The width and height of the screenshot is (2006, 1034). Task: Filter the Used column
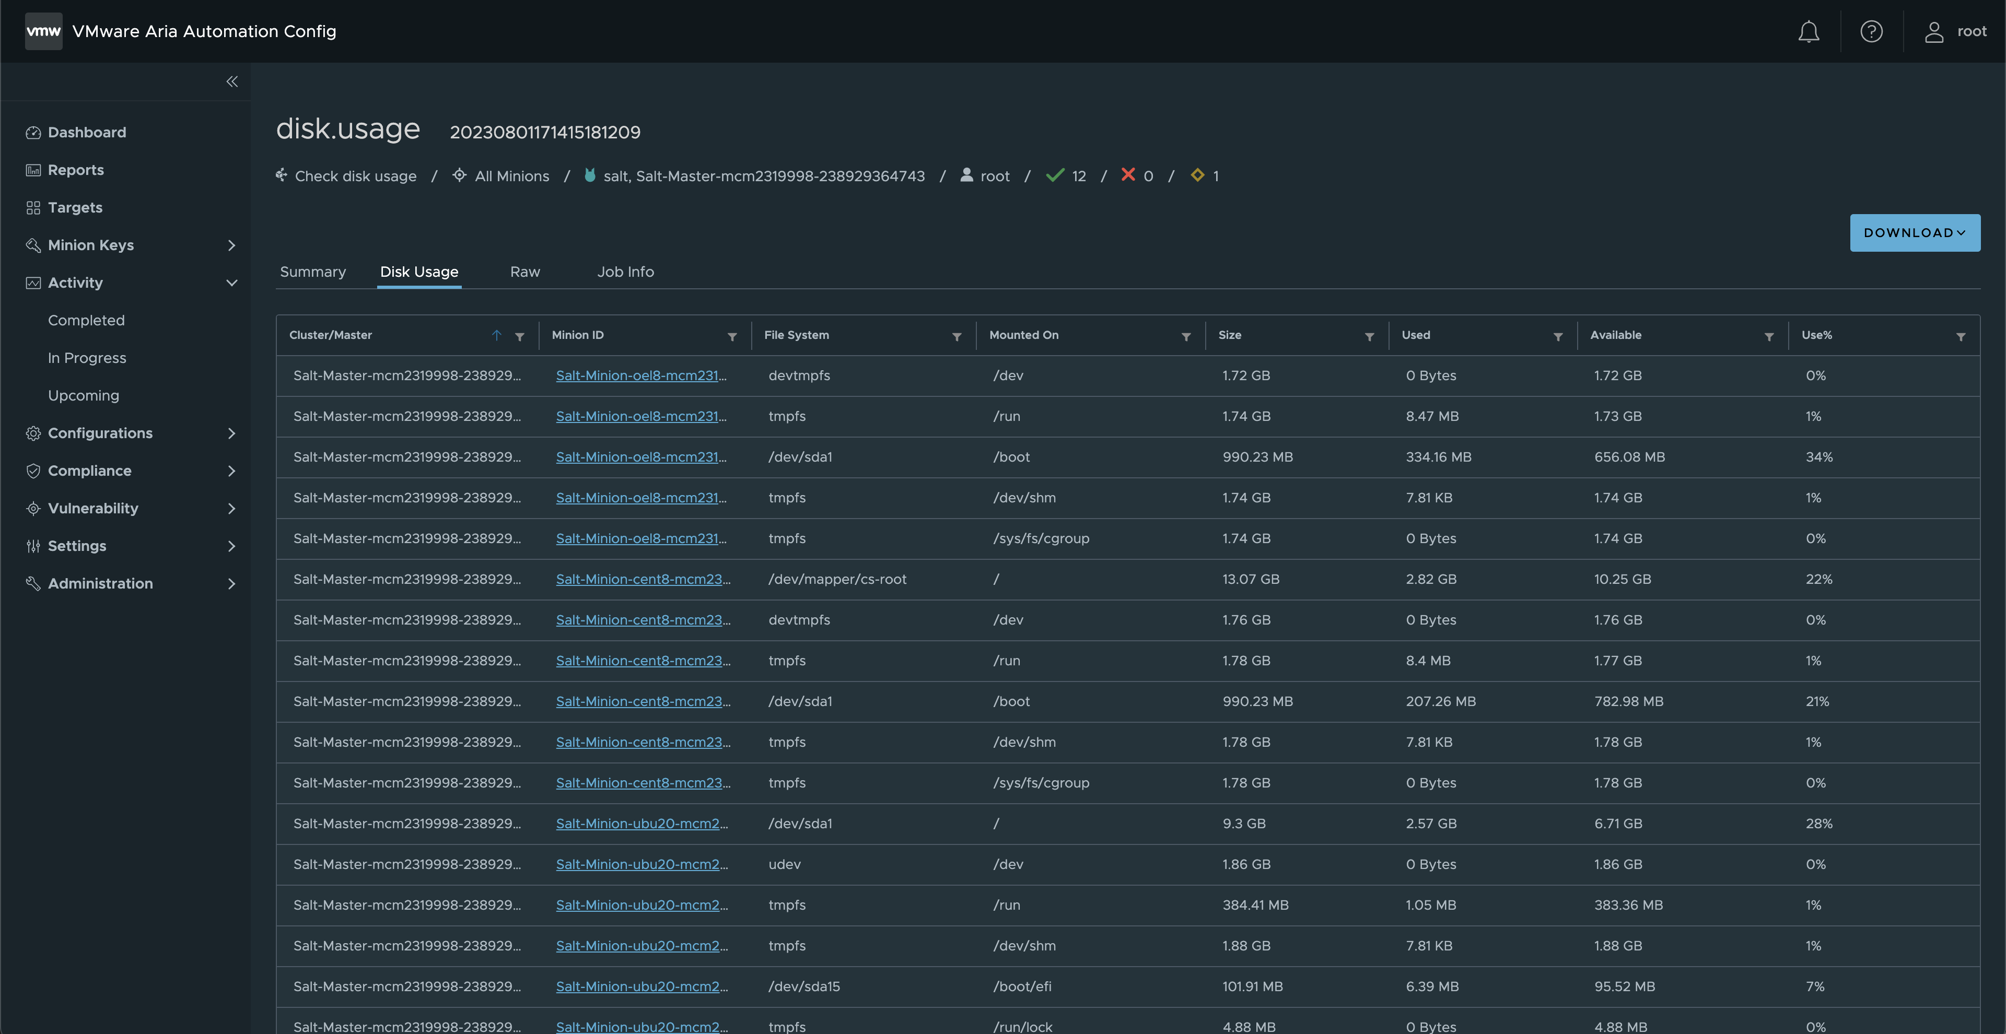tap(1557, 336)
